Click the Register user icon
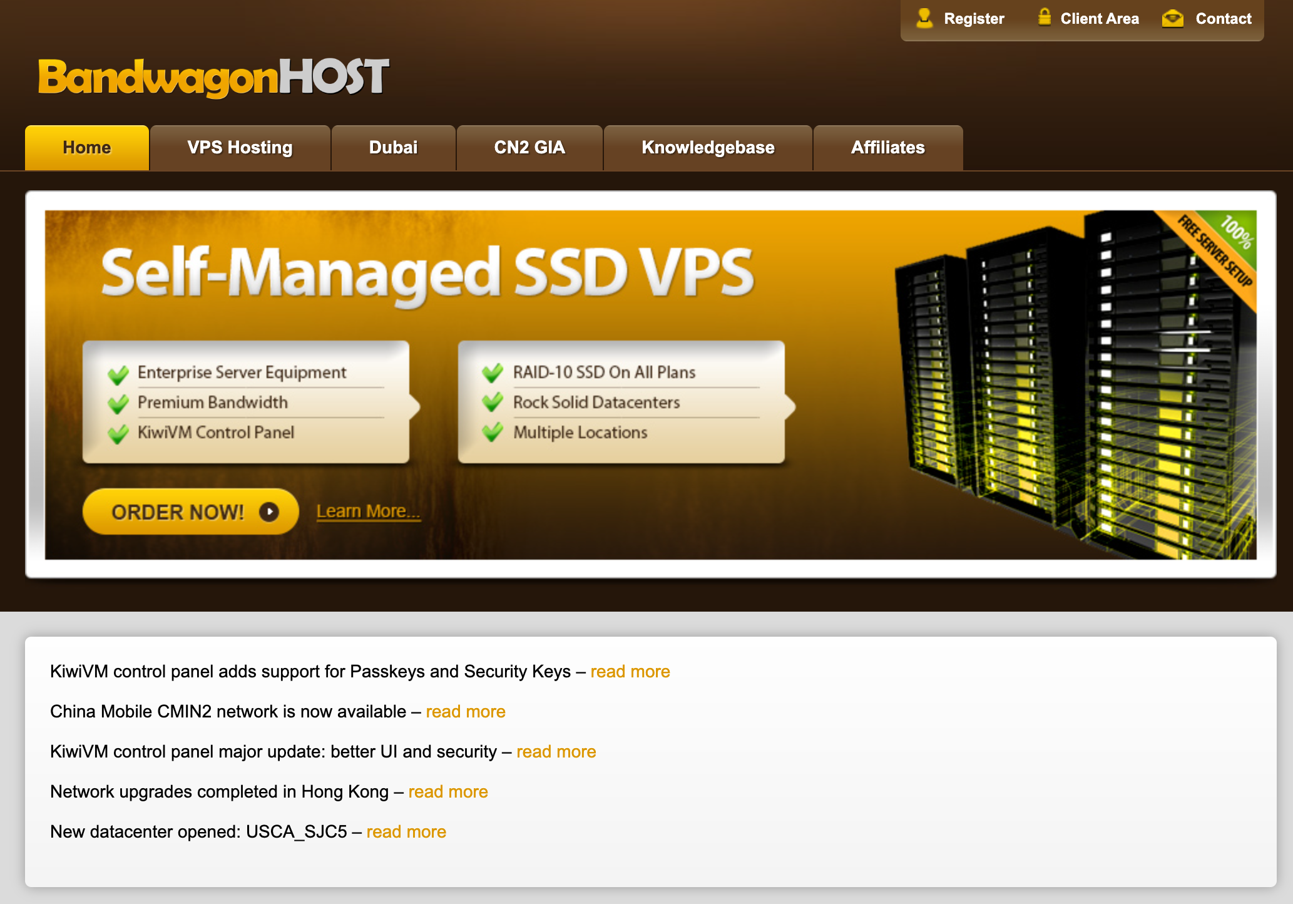This screenshot has height=904, width=1293. (x=924, y=18)
